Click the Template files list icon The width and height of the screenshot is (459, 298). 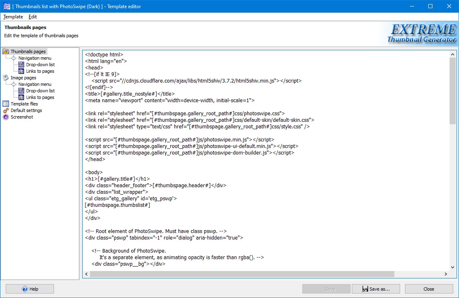(x=6, y=104)
